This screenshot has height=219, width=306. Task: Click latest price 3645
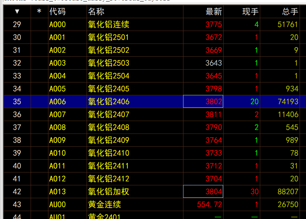tap(214, 76)
